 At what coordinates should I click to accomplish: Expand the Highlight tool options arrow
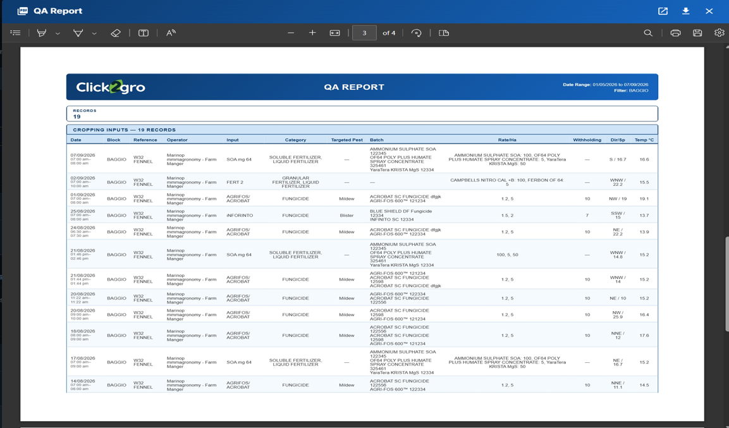pos(58,34)
